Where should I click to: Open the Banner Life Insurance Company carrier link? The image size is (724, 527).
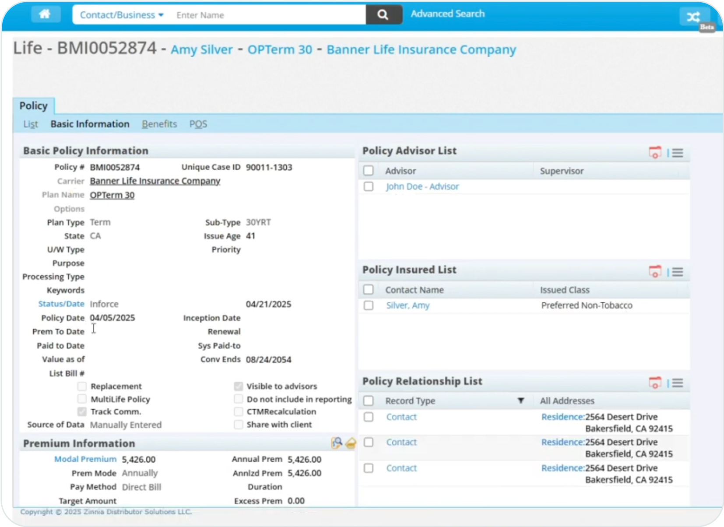[155, 181]
